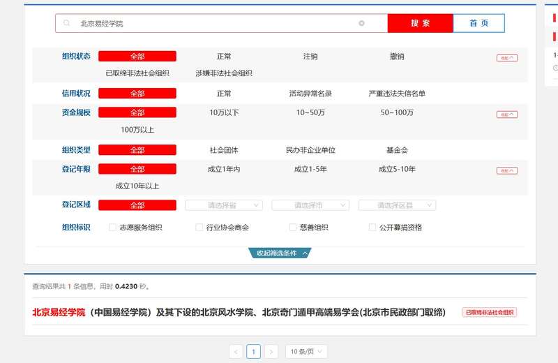Click the 首页 home button
Screen dimensions: 558x363
click(478, 23)
